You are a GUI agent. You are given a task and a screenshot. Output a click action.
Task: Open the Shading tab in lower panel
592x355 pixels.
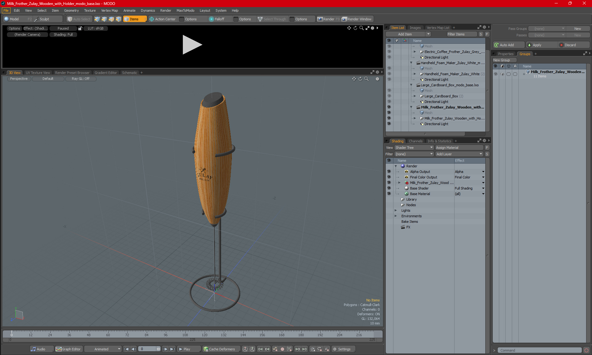397,141
